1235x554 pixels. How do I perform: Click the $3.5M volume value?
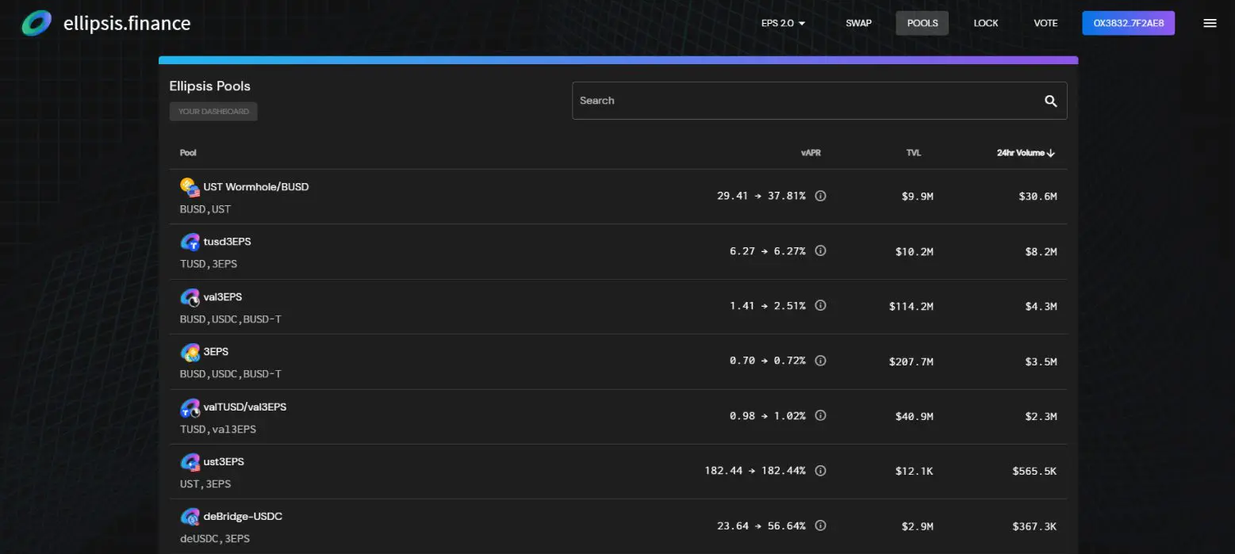point(1041,361)
